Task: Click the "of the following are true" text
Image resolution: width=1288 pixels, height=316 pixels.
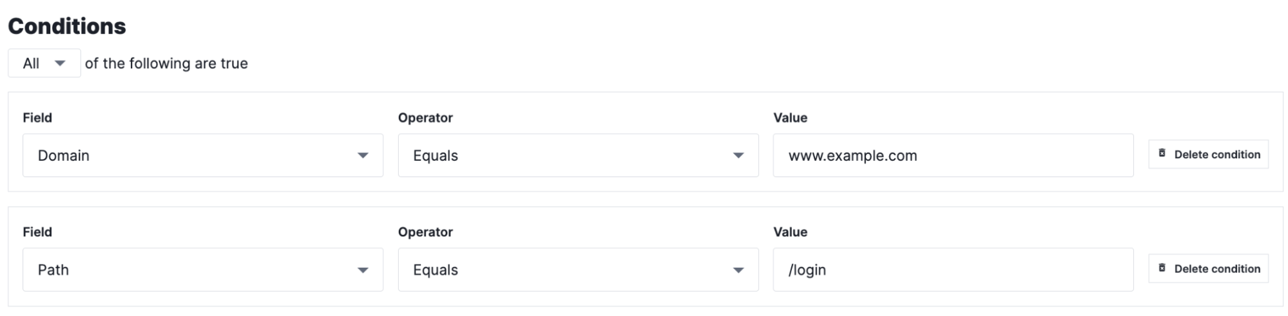Action: 166,64
